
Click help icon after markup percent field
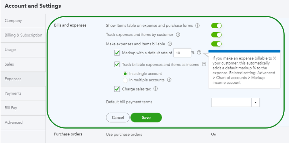199,53
